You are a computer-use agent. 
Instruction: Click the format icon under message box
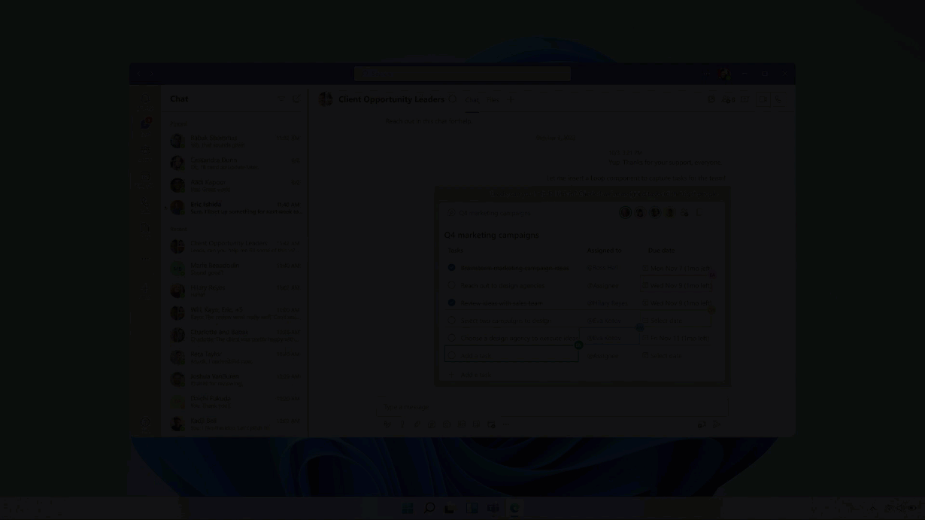(x=387, y=424)
